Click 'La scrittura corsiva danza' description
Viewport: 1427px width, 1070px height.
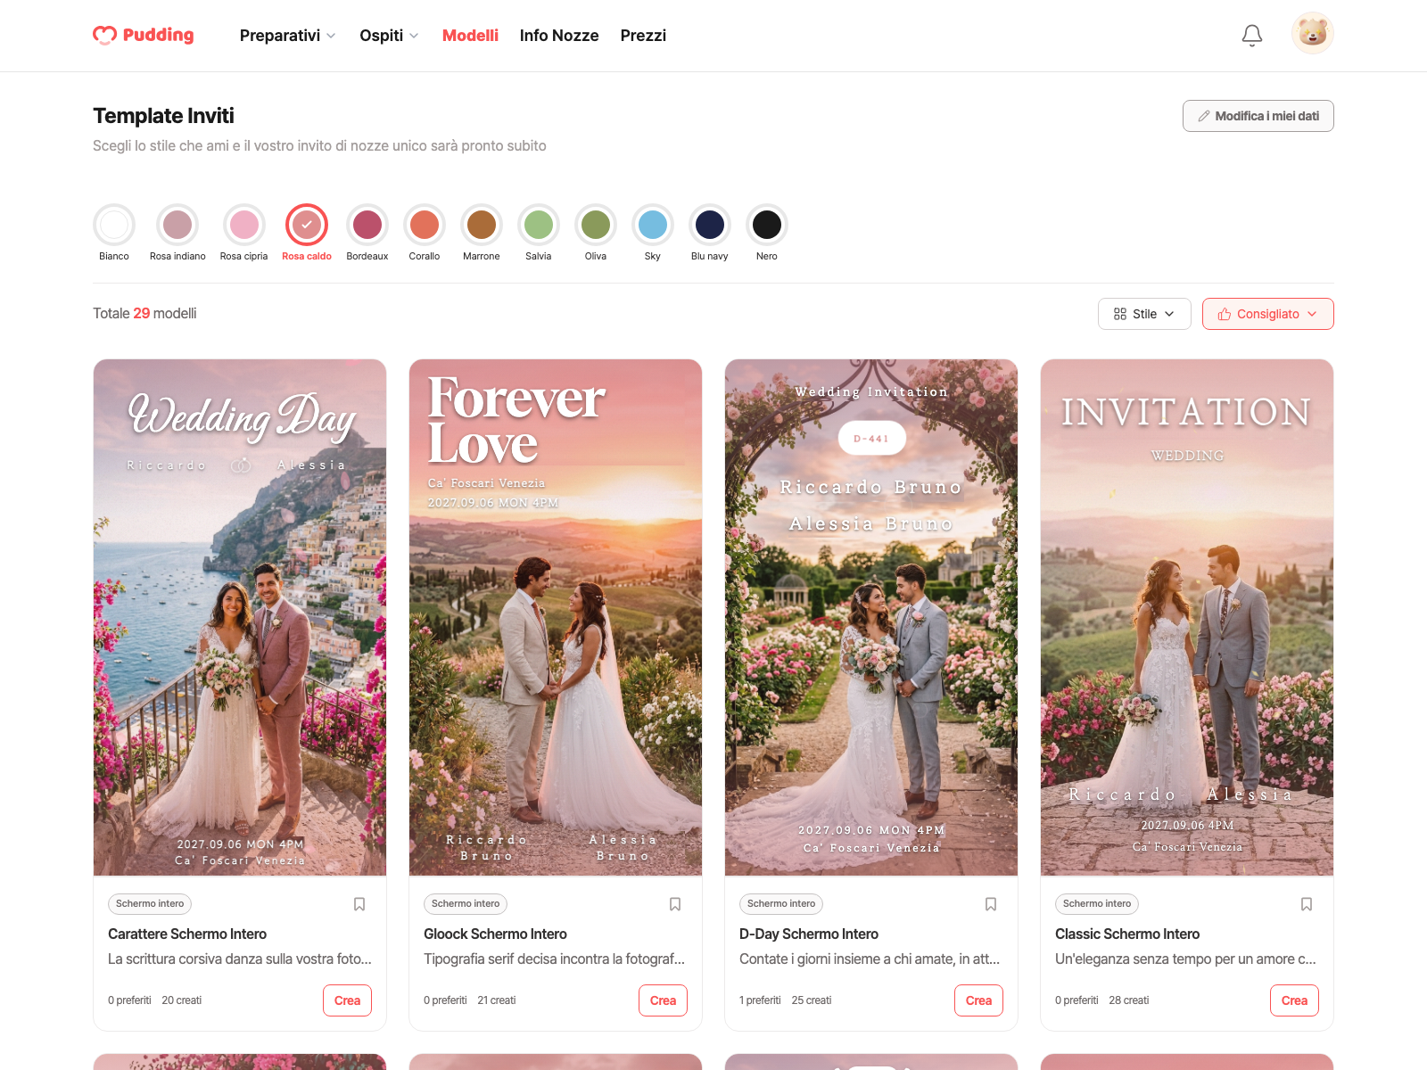tap(240, 959)
